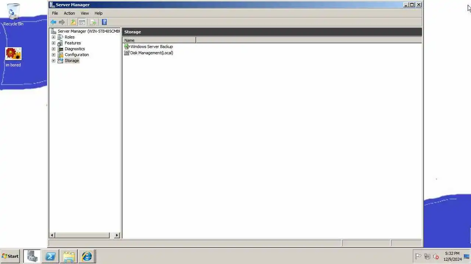The height and width of the screenshot is (264, 471).
Task: Select Storage in the console tree
Action: pos(72,60)
